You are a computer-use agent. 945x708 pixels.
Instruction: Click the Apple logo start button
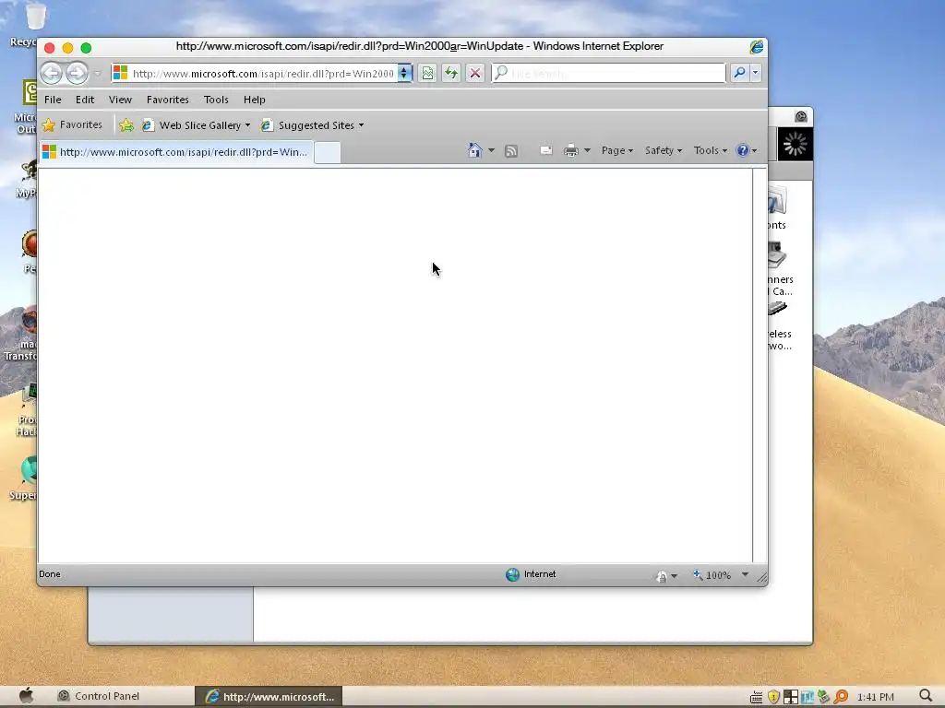point(26,696)
